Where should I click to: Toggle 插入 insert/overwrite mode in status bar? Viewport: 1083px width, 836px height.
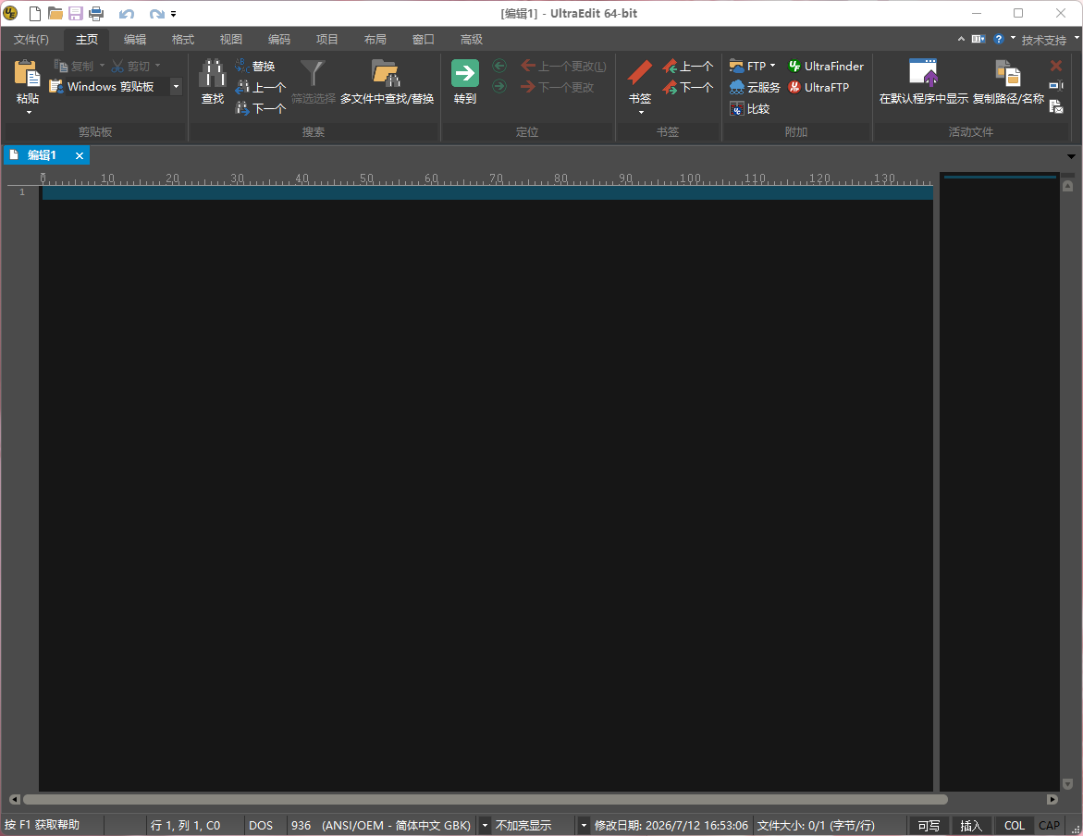click(x=970, y=826)
